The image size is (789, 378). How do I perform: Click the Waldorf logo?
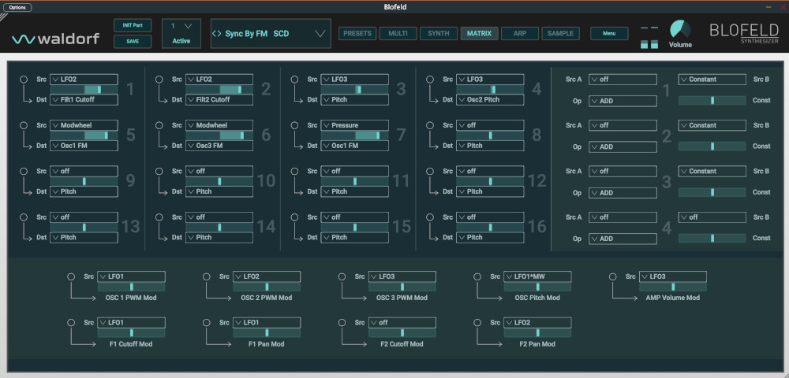55,39
